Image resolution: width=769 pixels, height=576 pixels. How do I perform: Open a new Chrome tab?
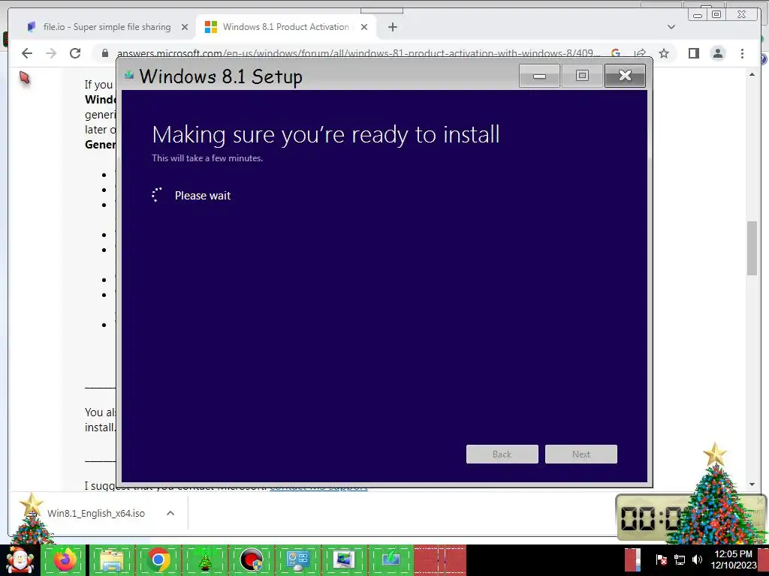pos(392,28)
